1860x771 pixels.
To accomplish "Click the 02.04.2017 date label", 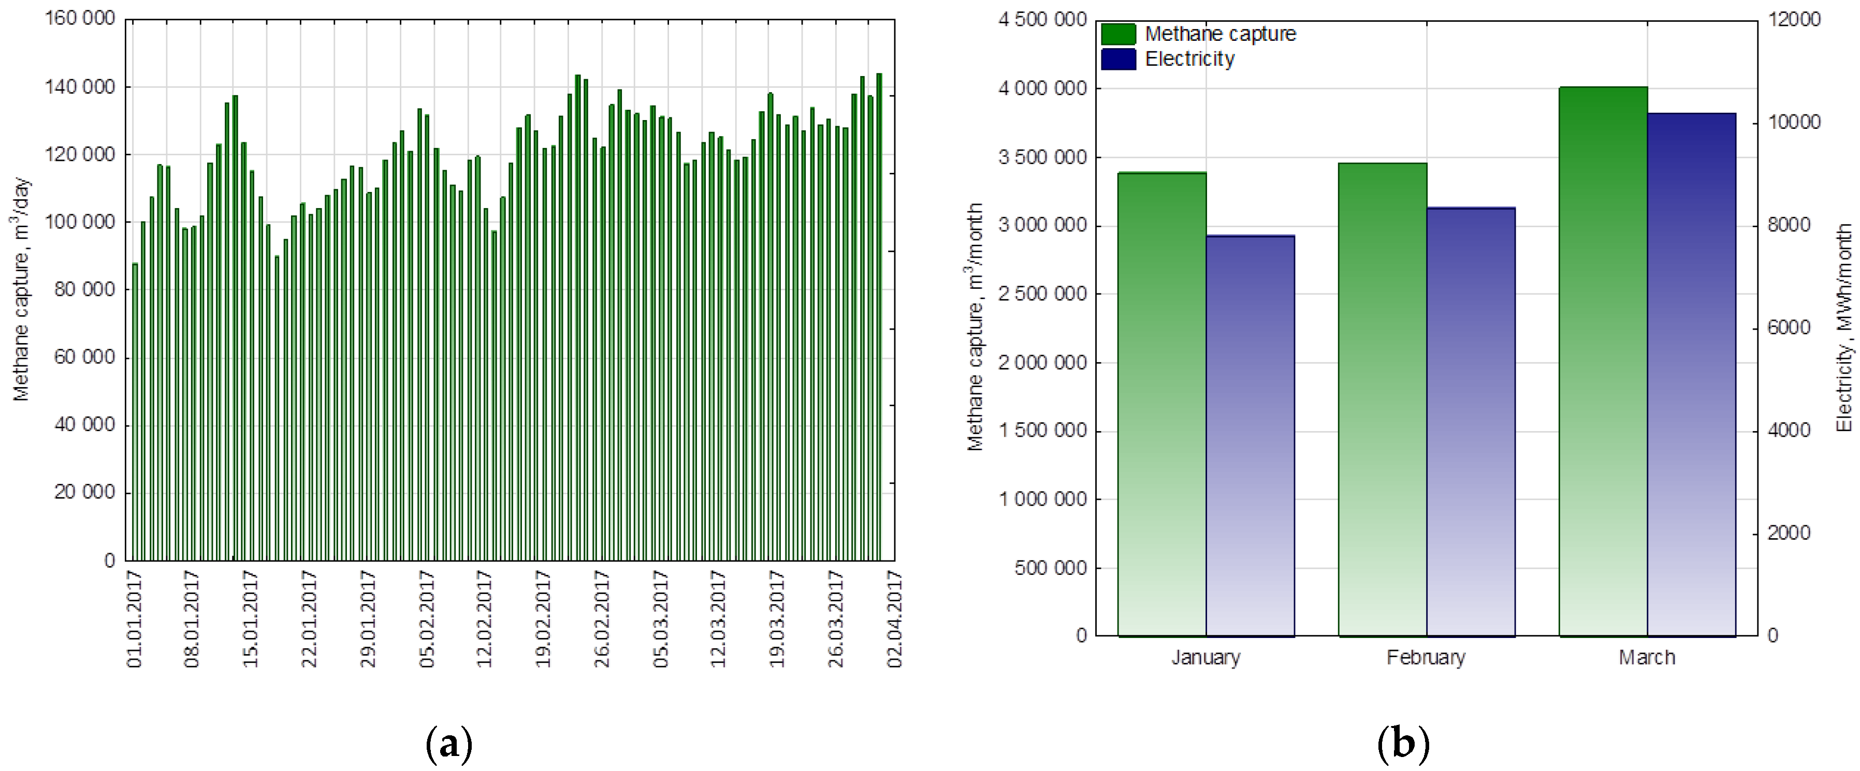I will pyautogui.click(x=895, y=619).
